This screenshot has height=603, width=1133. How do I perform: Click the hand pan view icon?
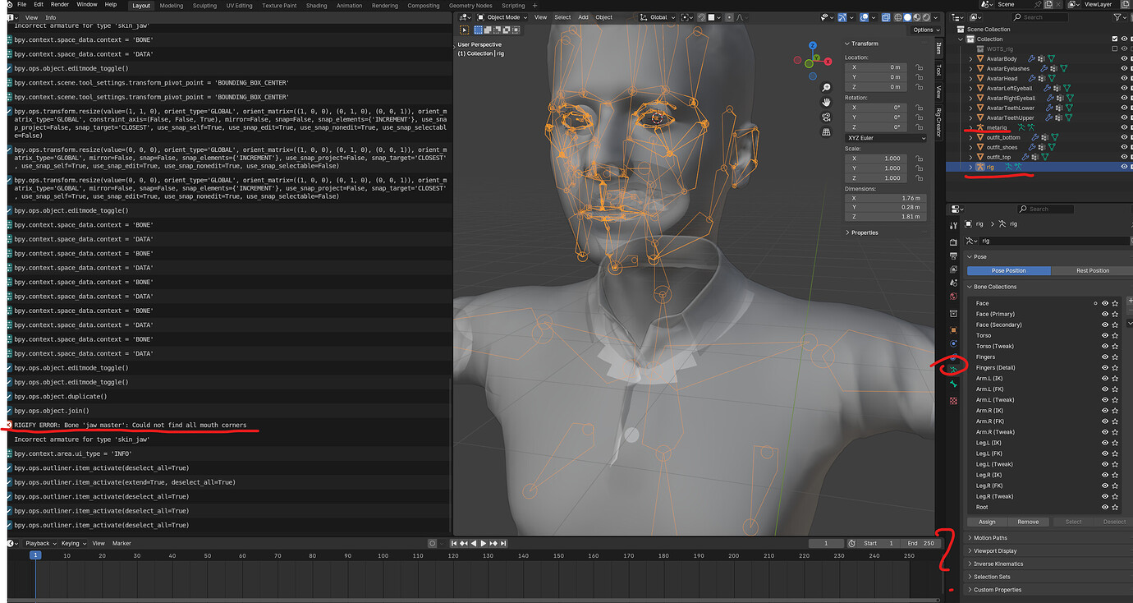point(827,102)
